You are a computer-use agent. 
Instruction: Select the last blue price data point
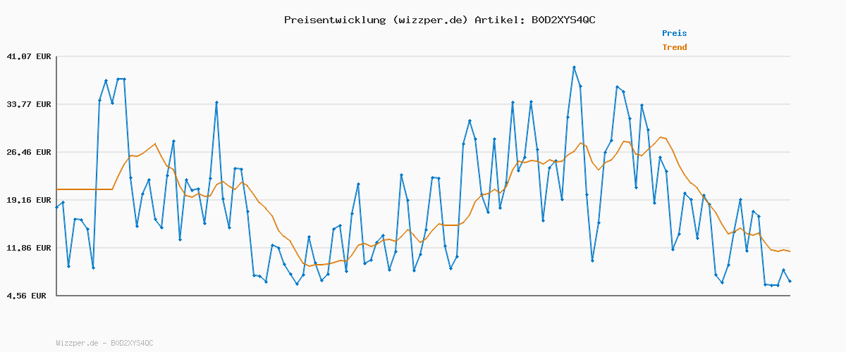point(790,281)
